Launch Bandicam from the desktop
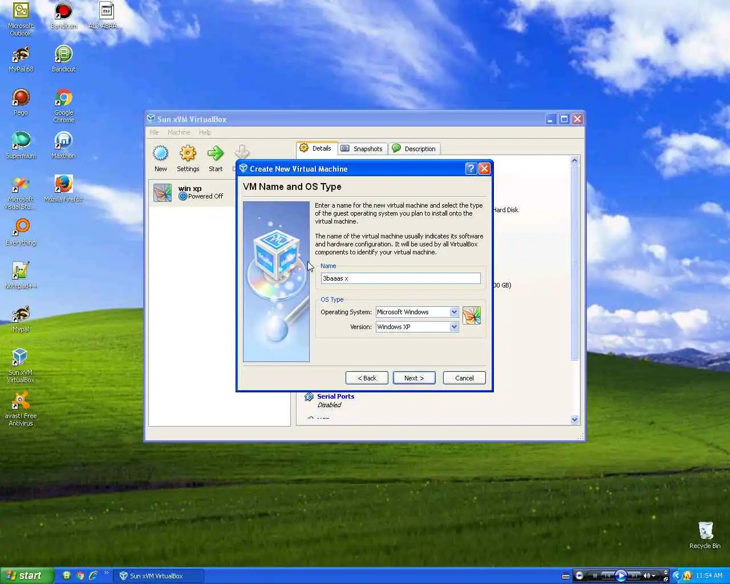The height and width of the screenshot is (584, 730). [x=63, y=16]
